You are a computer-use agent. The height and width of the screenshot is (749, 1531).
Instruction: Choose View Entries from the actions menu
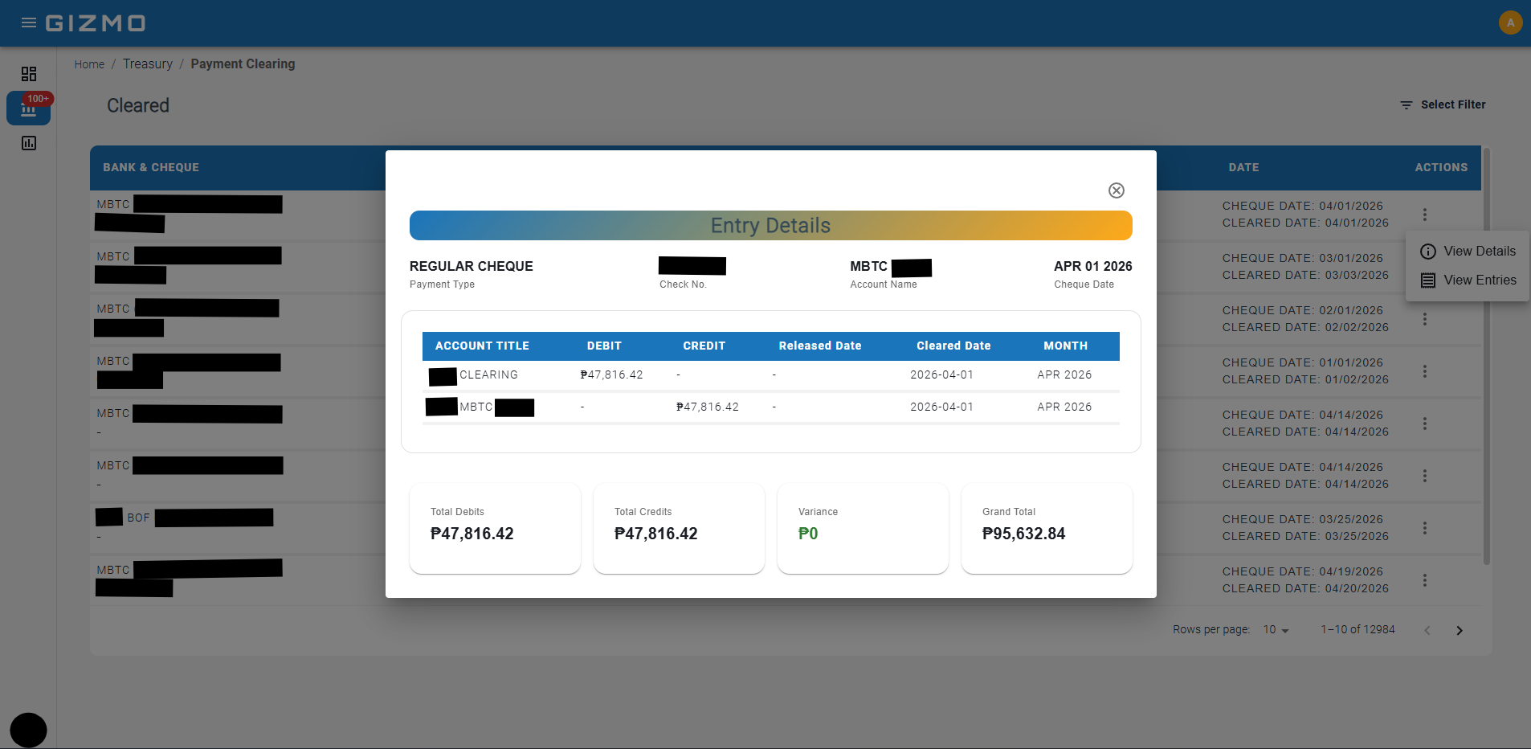click(1468, 280)
